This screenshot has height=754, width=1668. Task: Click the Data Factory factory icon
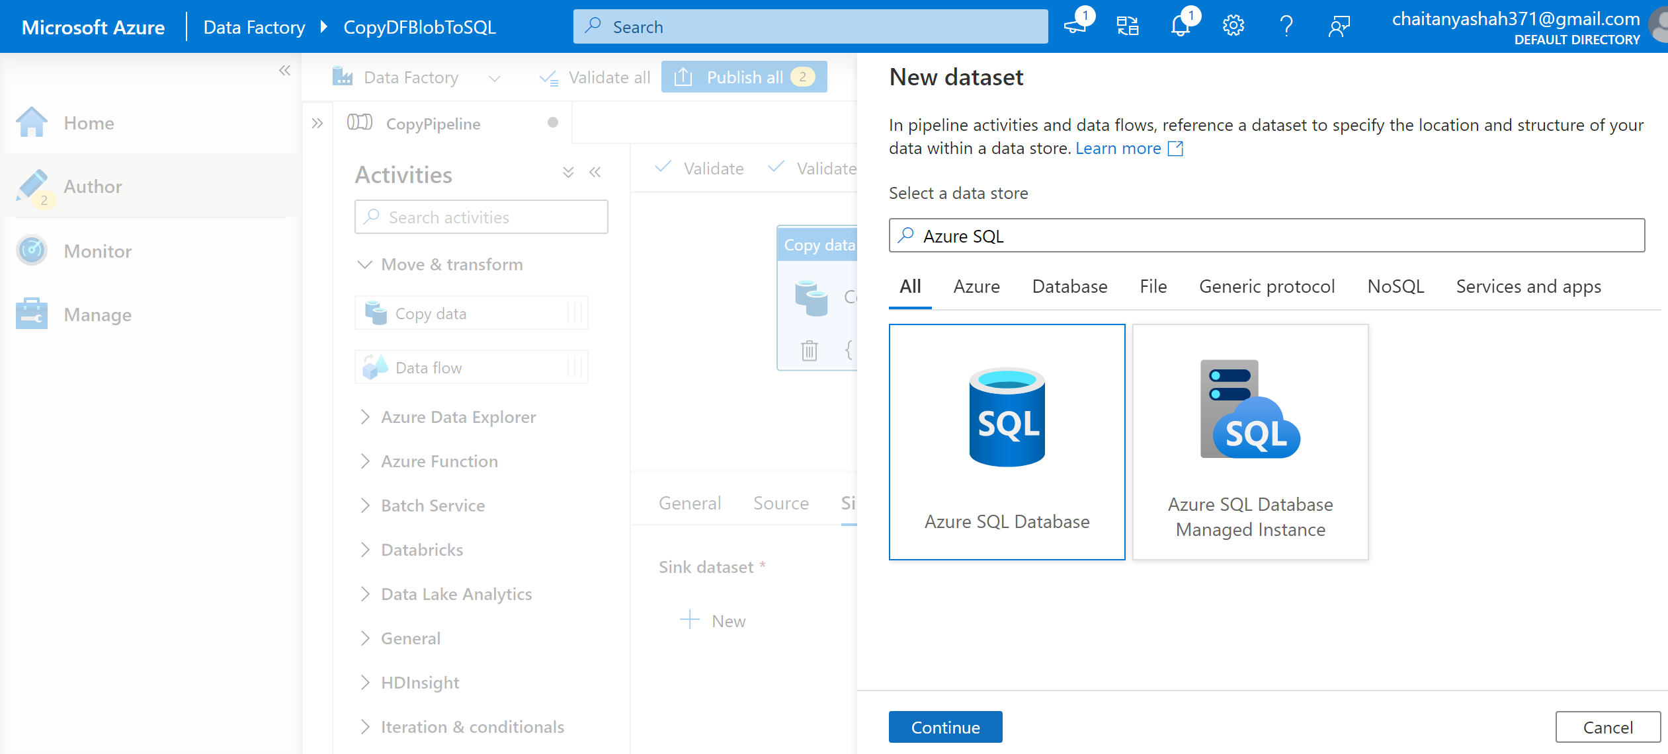343,77
